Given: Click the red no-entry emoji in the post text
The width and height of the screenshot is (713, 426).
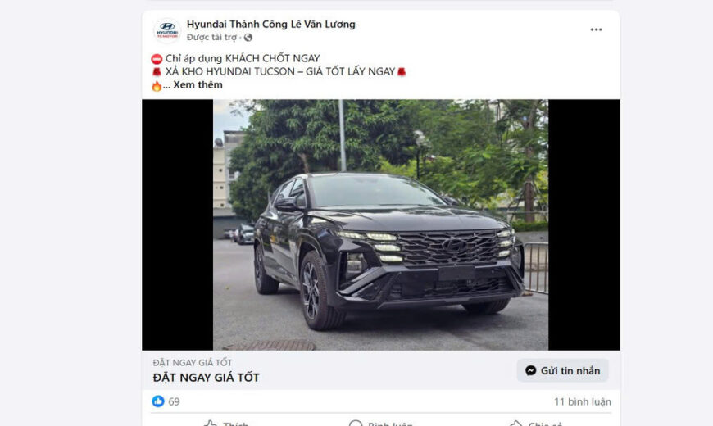Looking at the screenshot, I should [157, 59].
